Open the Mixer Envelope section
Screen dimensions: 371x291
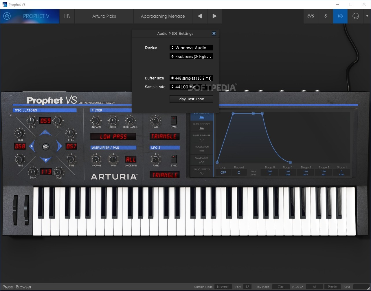[202, 138]
